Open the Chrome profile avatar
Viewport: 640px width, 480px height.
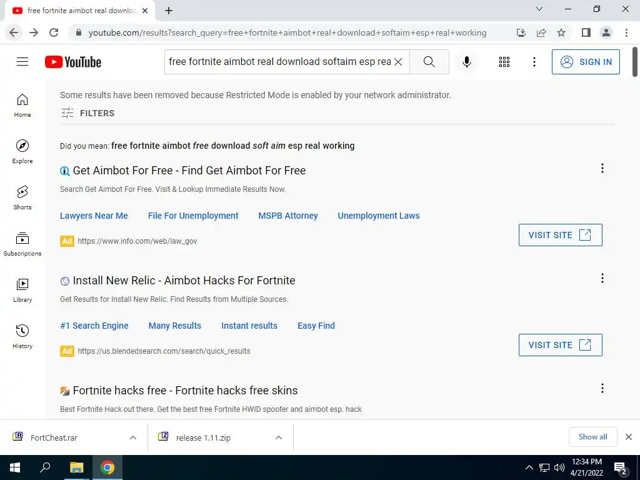point(606,32)
